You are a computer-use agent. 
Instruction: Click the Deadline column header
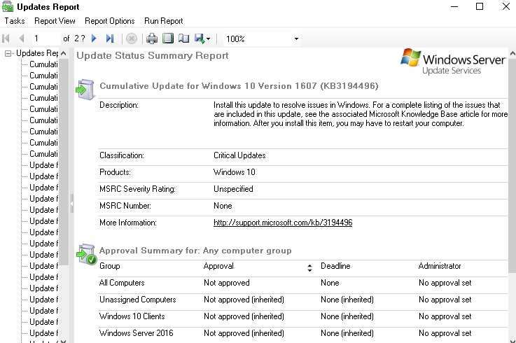(335, 266)
